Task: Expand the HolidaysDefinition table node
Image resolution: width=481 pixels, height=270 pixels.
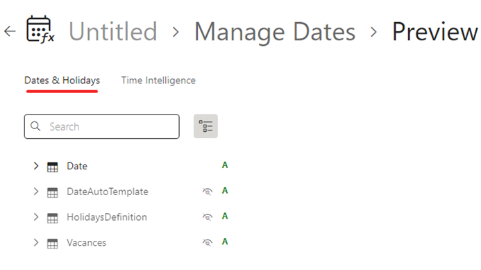Action: coord(36,217)
